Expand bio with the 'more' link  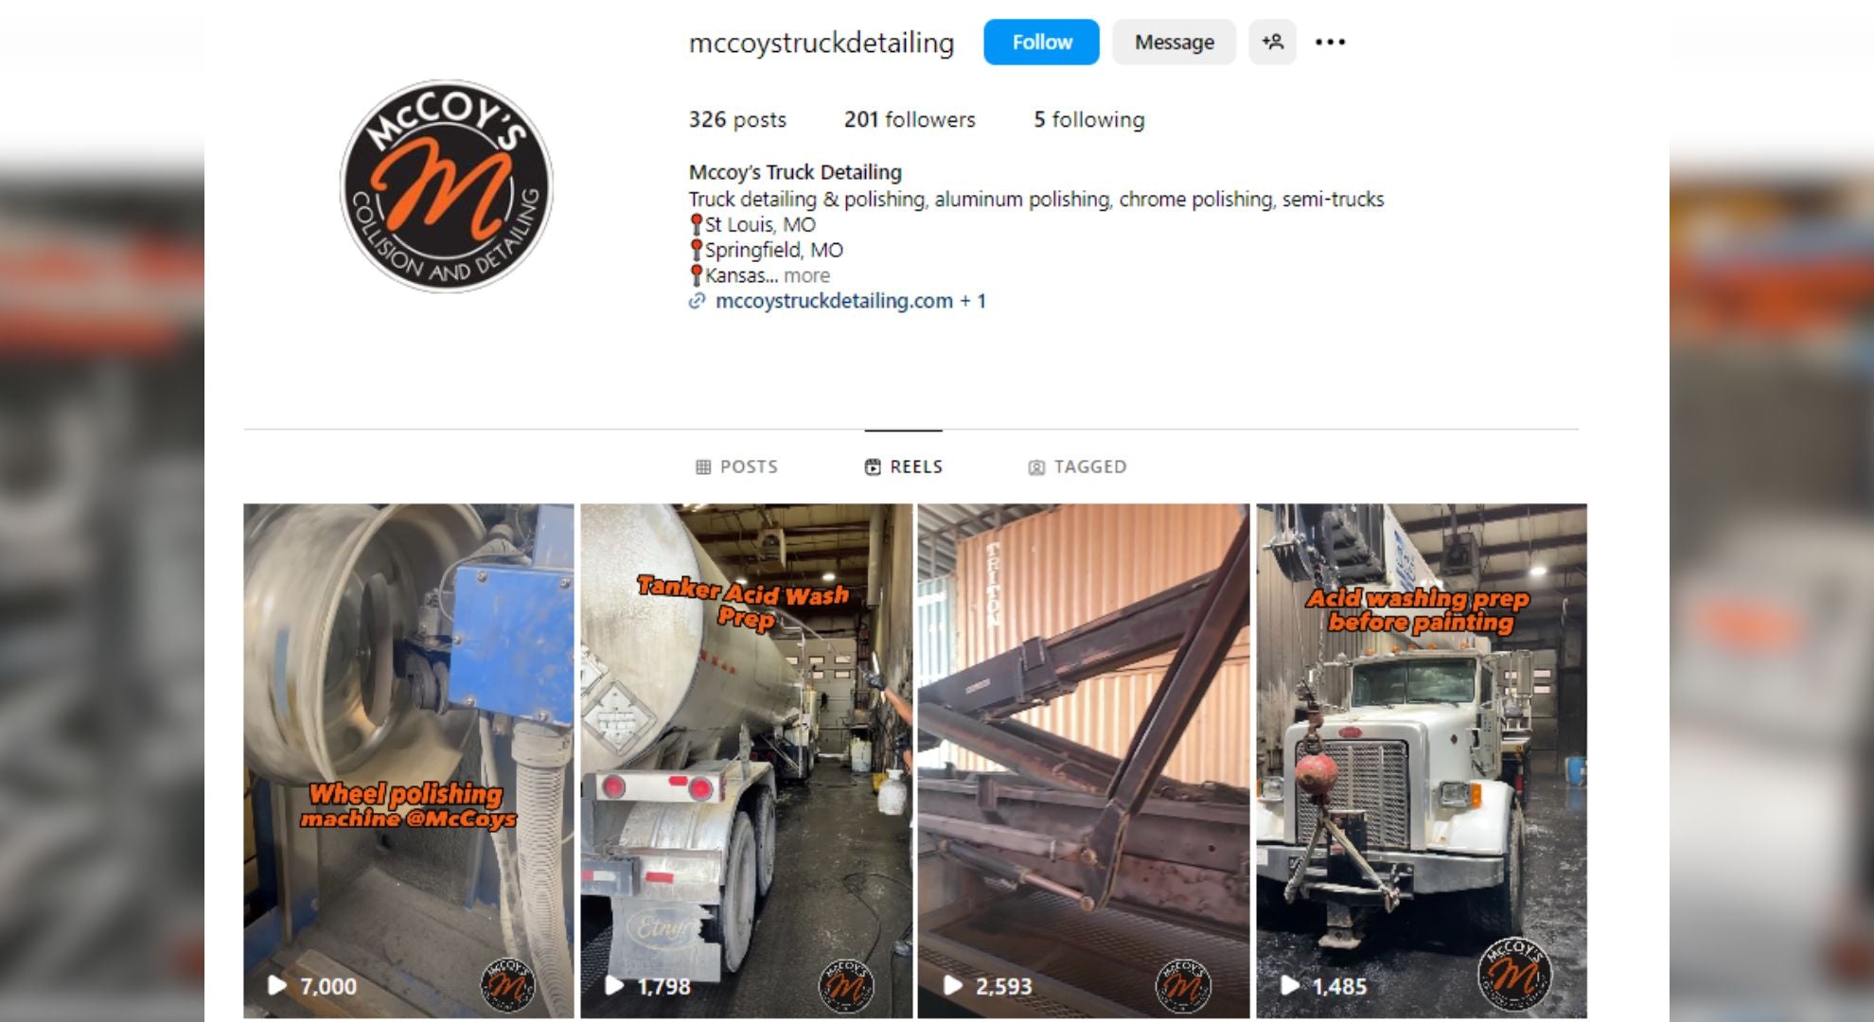806,275
